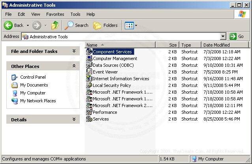Open My Network Places icon
Screen dimensions: 252x164
[x=15, y=101]
